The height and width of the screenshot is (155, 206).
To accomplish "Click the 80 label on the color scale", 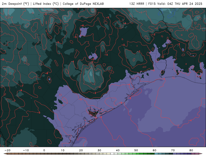I will click(x=191, y=150).
